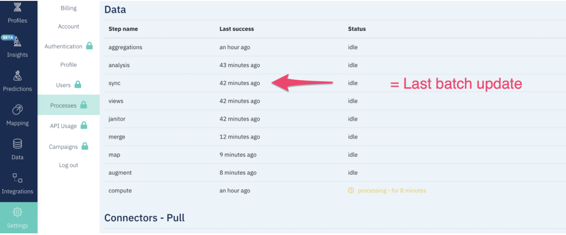Click the Log out link
566x235 pixels.
[68, 165]
